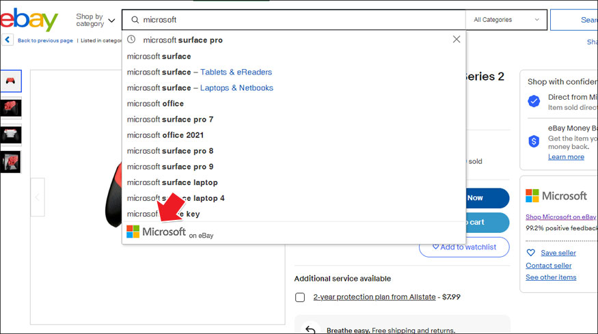This screenshot has width=598, height=334.
Task: Click the blue checkmark Direct from Microsoft icon
Action: [x=534, y=101]
